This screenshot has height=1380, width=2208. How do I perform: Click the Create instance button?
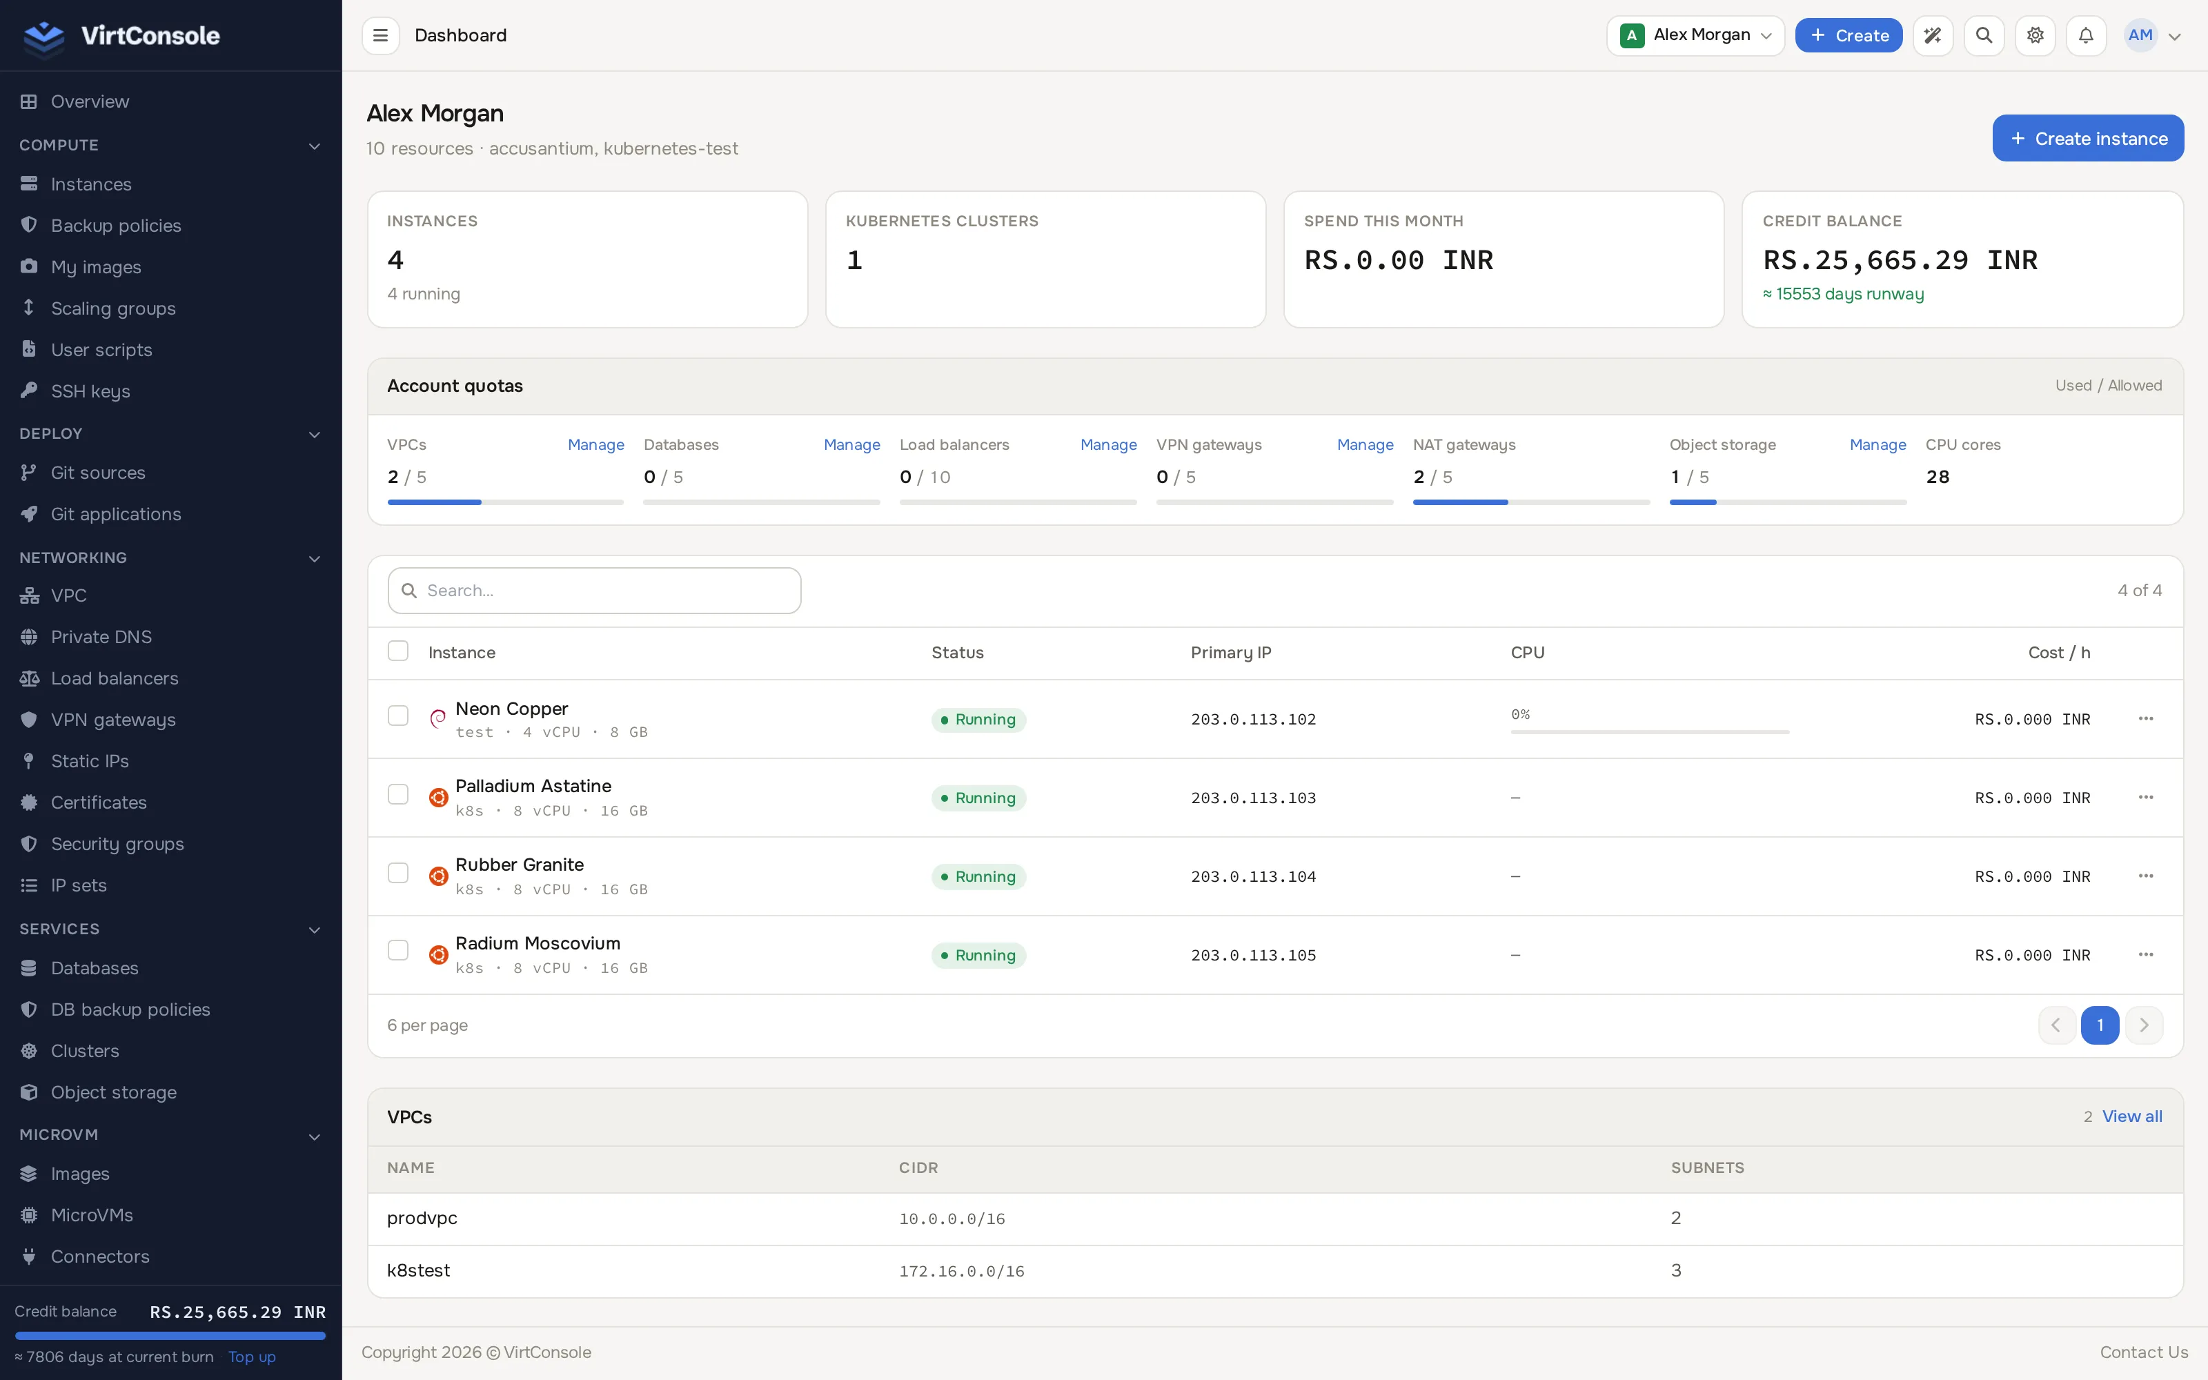tap(2087, 138)
